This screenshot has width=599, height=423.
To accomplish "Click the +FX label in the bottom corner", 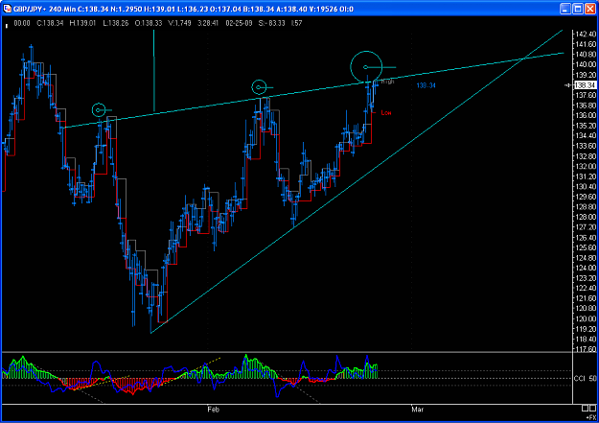I will click(590, 417).
